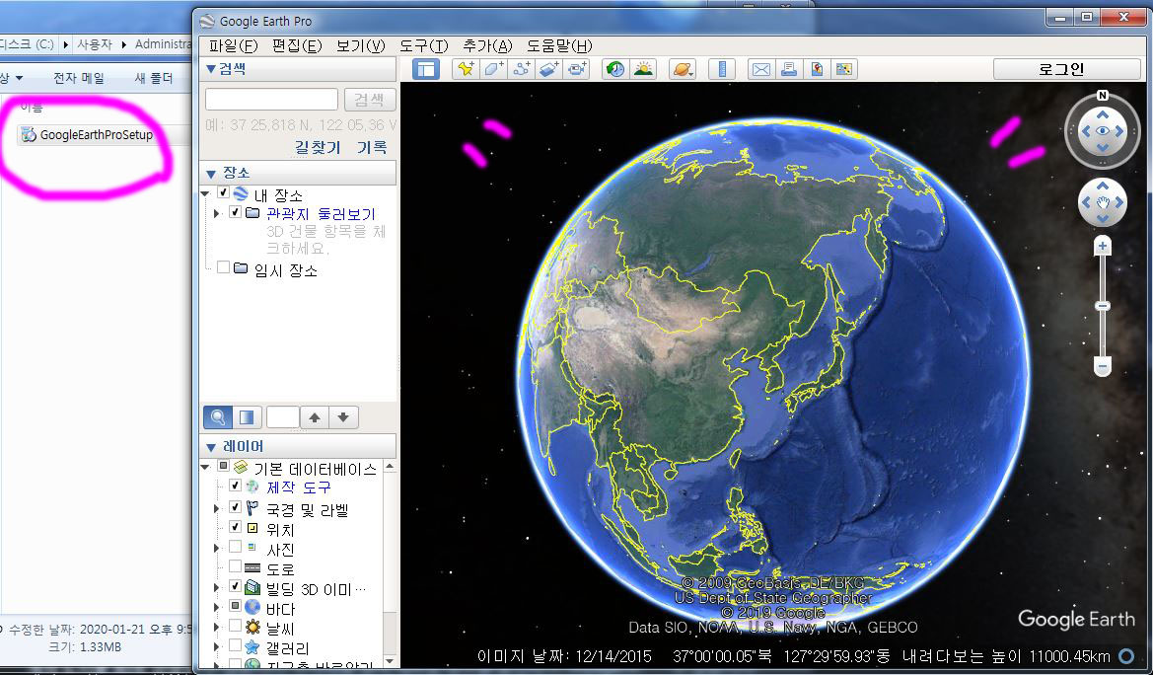The width and height of the screenshot is (1153, 675).
Task: Click the zoom in plus button
Action: tap(1102, 246)
